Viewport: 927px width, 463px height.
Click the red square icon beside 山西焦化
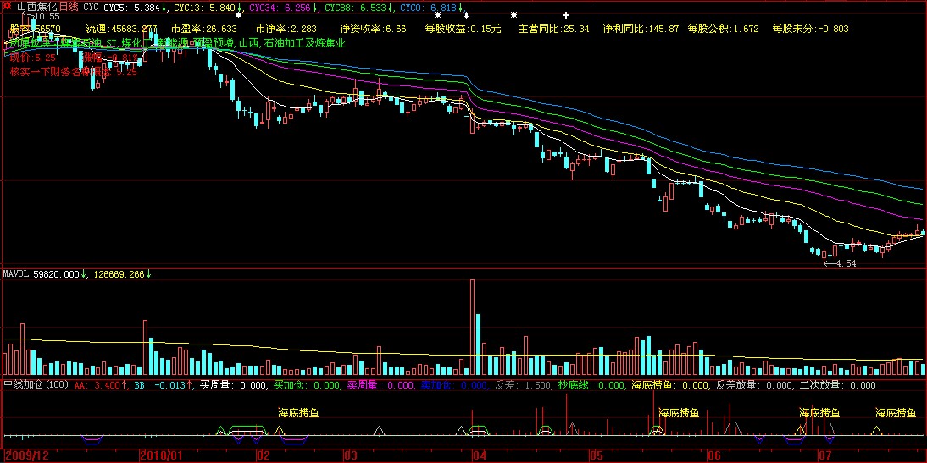[7, 6]
